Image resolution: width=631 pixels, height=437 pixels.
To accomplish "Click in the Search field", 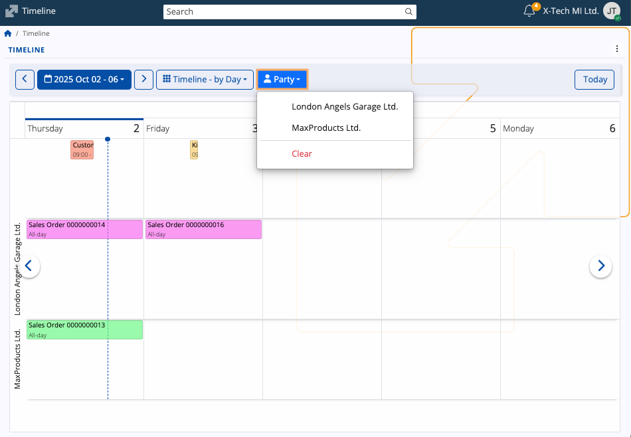I will 282,11.
